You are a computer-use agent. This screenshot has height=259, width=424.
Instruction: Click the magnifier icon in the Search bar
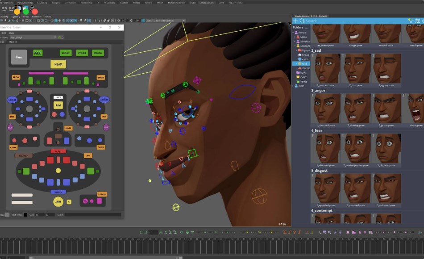pos(302,21)
